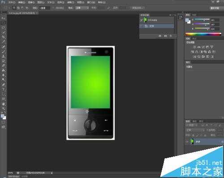Select the Pen tool

pos(3,85)
